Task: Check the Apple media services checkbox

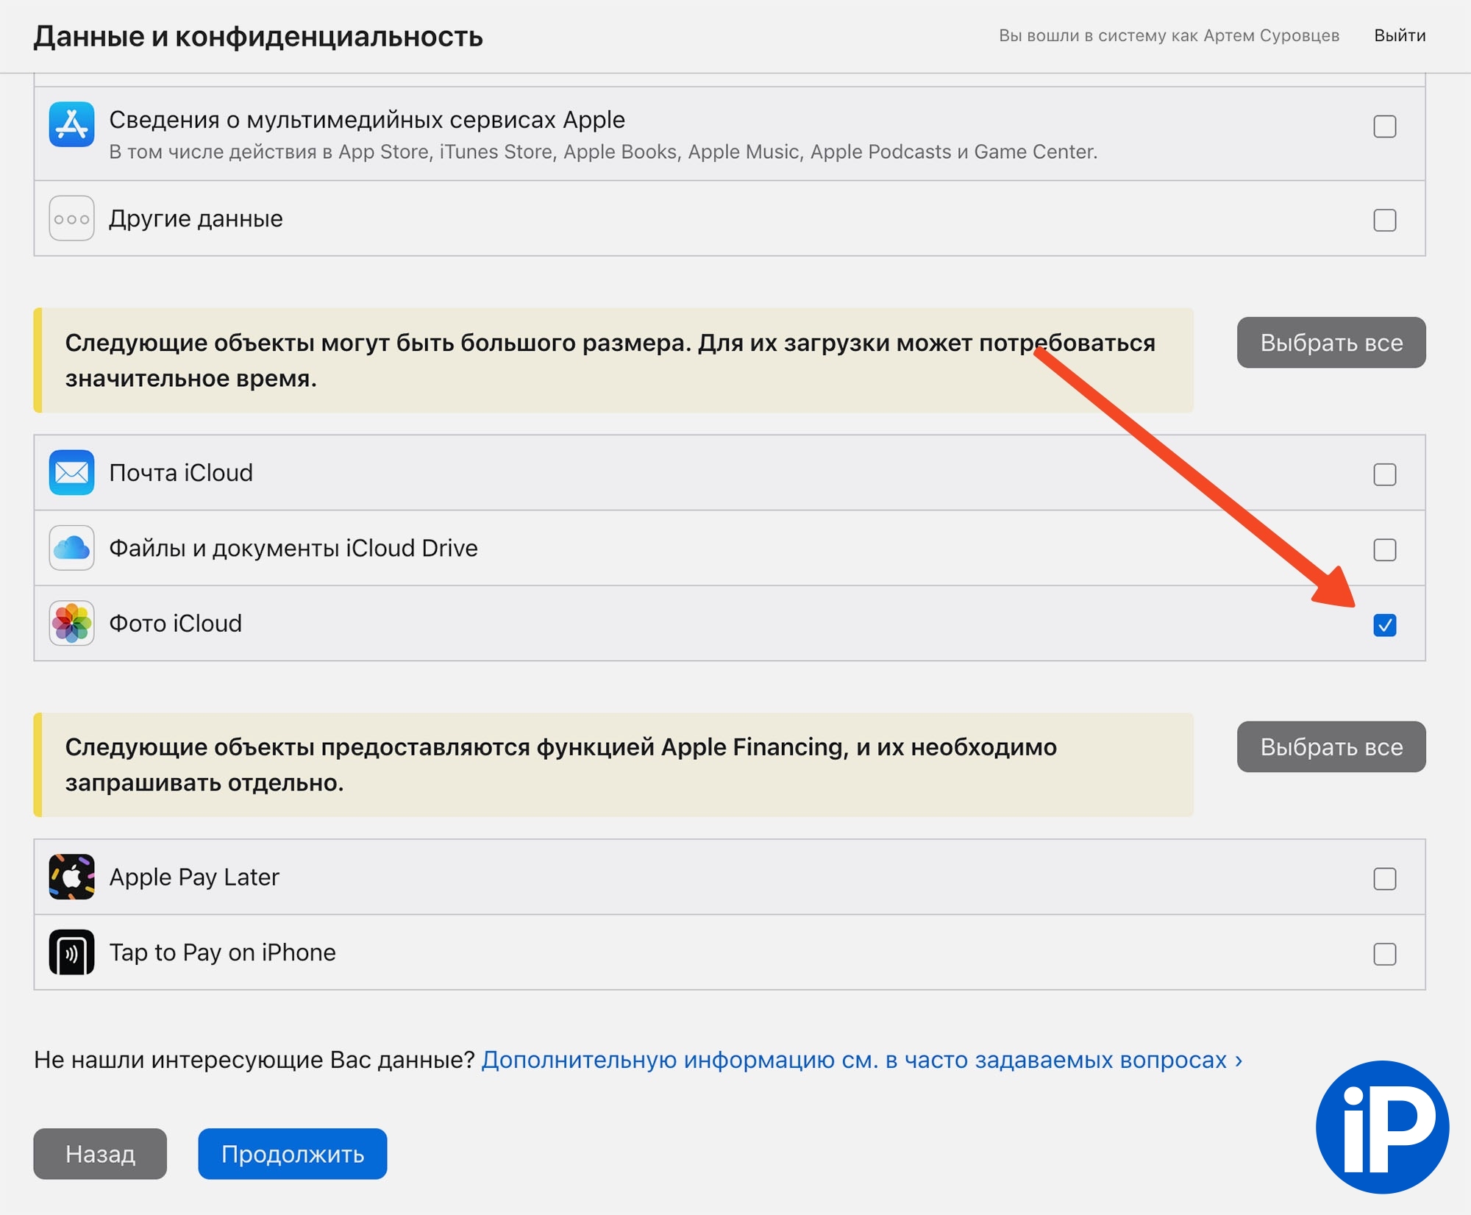Action: 1384,127
